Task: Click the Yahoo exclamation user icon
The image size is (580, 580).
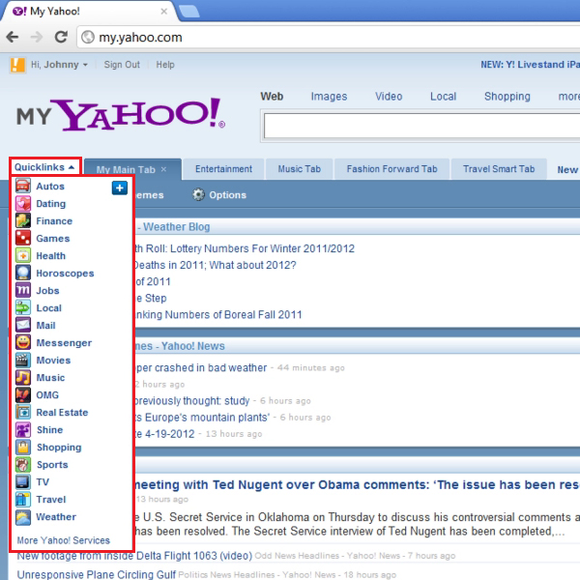Action: (17, 65)
